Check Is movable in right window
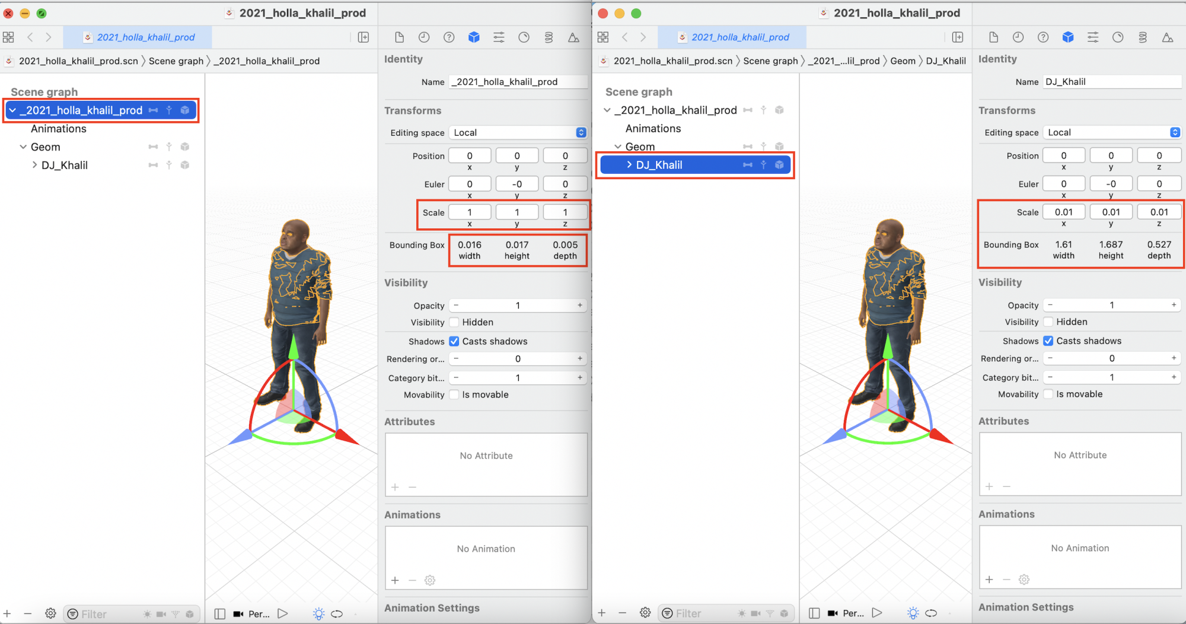 point(1048,394)
